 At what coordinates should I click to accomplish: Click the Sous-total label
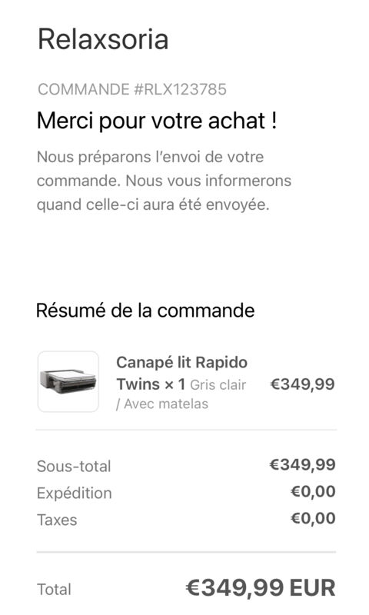click(74, 466)
